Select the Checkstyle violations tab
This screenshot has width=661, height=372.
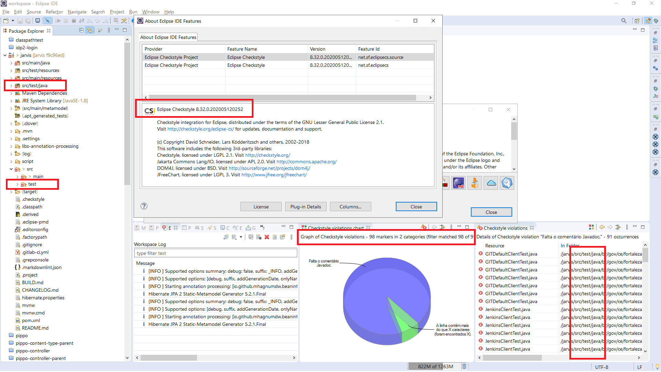[505, 228]
